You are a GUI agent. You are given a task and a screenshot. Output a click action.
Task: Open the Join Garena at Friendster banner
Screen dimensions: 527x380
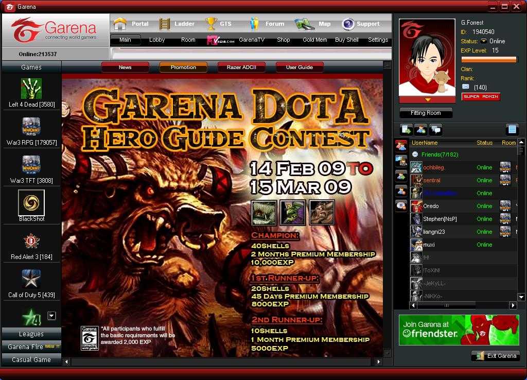pyautogui.click(x=459, y=330)
